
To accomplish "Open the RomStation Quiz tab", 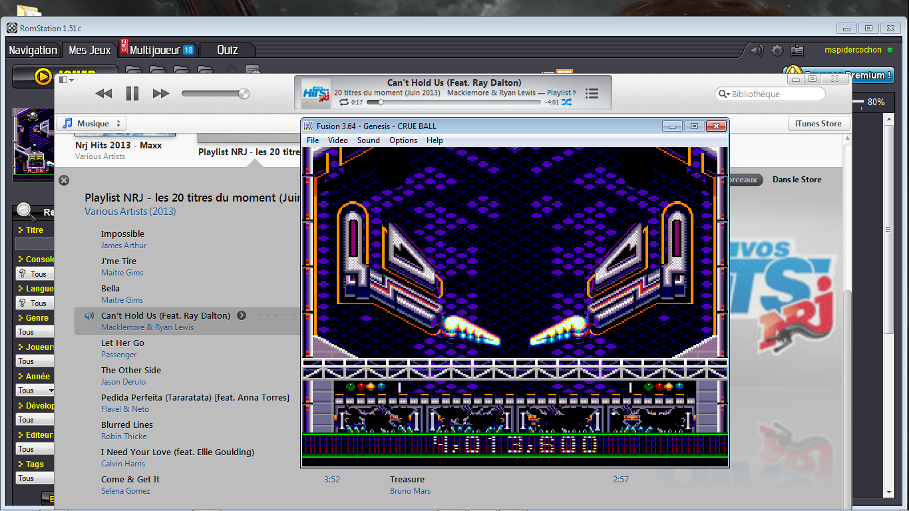I will tap(228, 50).
